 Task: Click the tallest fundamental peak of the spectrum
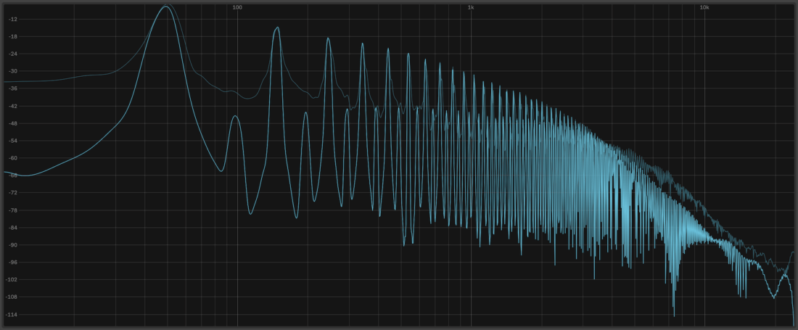click(166, 7)
